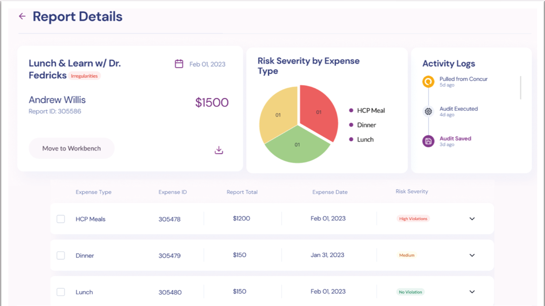Click the Audit Saved disk icon
The image size is (545, 306).
click(428, 141)
